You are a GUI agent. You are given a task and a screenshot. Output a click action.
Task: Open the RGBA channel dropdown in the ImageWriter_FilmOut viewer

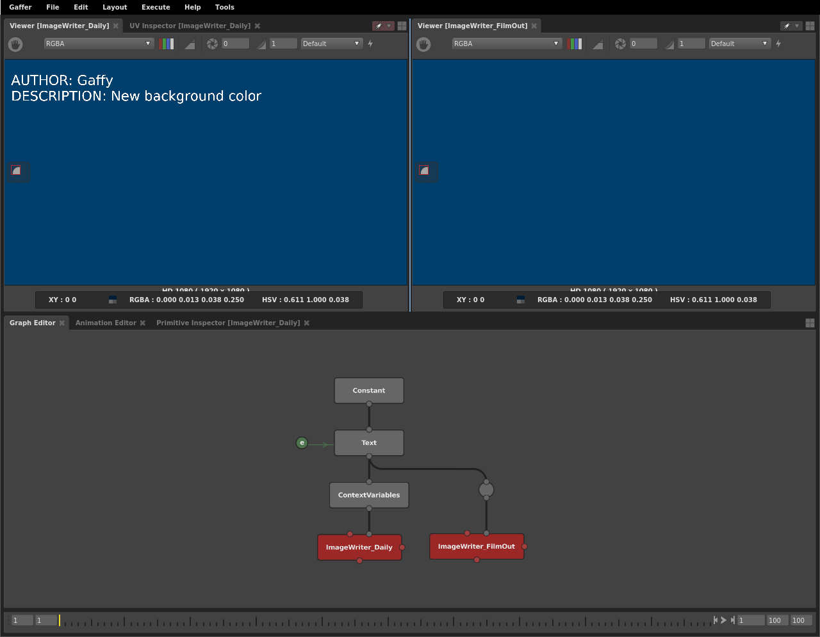(507, 44)
